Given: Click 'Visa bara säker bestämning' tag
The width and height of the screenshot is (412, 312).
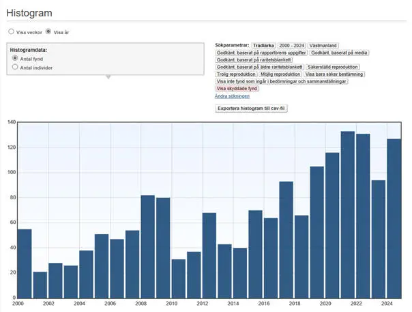Looking at the screenshot, I should [334, 74].
